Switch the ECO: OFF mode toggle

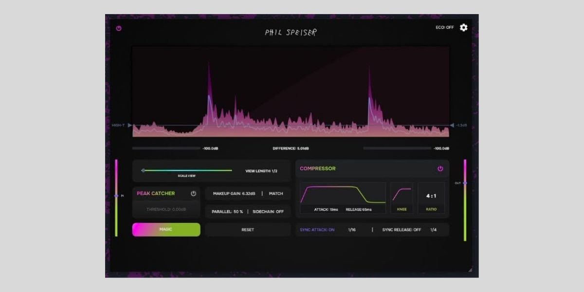(x=444, y=27)
